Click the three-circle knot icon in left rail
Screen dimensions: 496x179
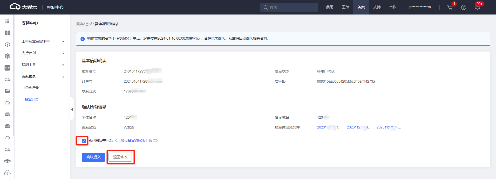7,173
